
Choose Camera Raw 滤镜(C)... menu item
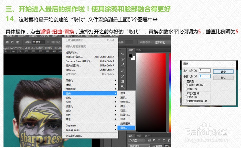[90, 61]
